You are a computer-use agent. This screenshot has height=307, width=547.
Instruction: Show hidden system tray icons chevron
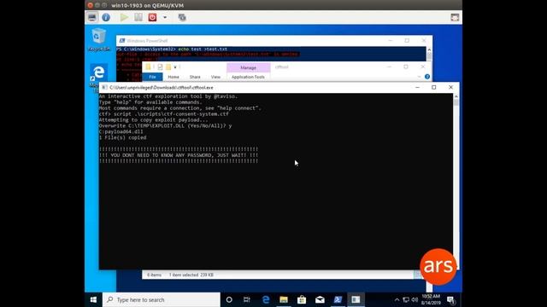coord(397,299)
